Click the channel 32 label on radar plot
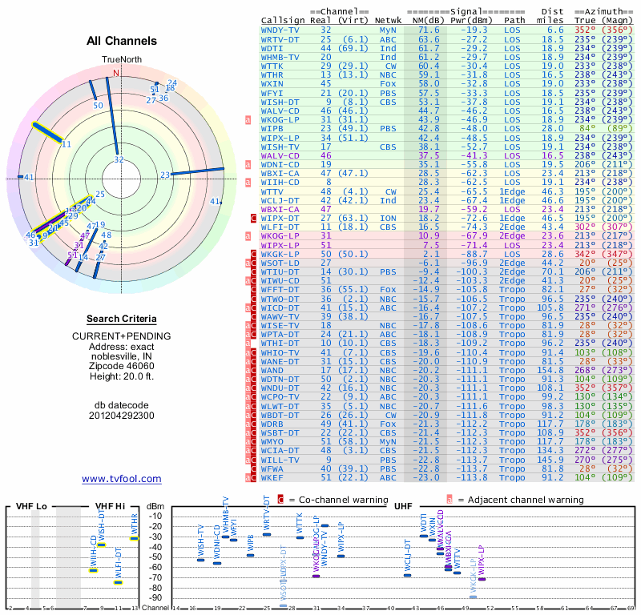 pyautogui.click(x=119, y=159)
